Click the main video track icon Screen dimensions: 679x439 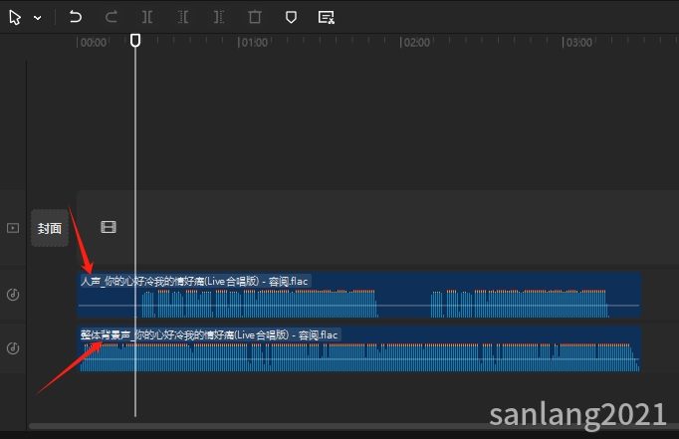pyautogui.click(x=13, y=228)
